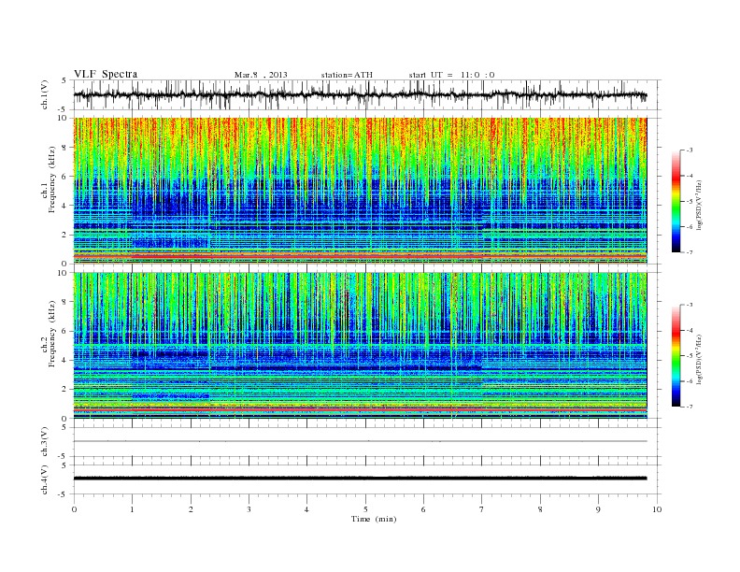Click the "5" tick on Time axis
Image resolution: width=740 pixels, height=572 pixels.
click(365, 509)
